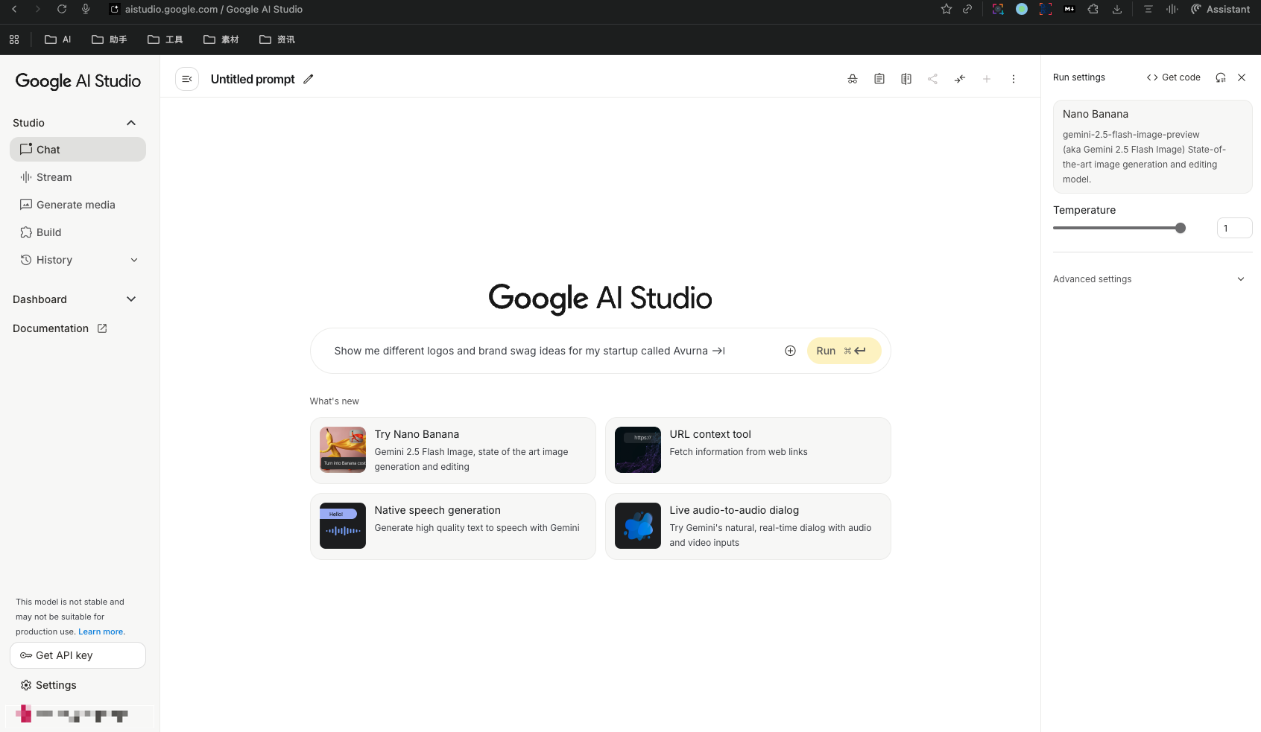Open the extensions puzzle icon

(1093, 9)
